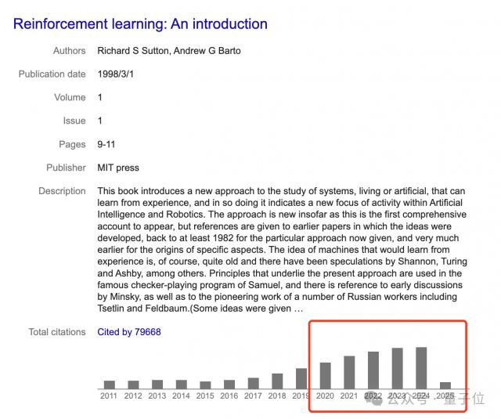
Task: Click the 'Cited by 79668' link
Action: pos(129,332)
